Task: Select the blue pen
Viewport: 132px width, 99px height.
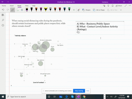Action: pos(65,10)
